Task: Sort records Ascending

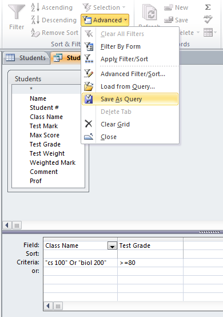Action: point(52,7)
